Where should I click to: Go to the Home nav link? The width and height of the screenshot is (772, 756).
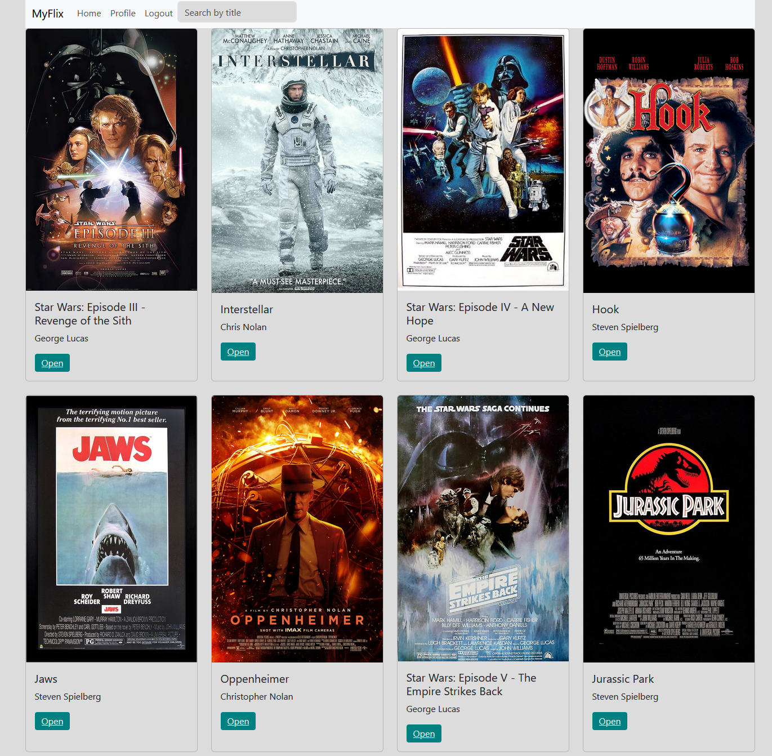[x=89, y=14]
